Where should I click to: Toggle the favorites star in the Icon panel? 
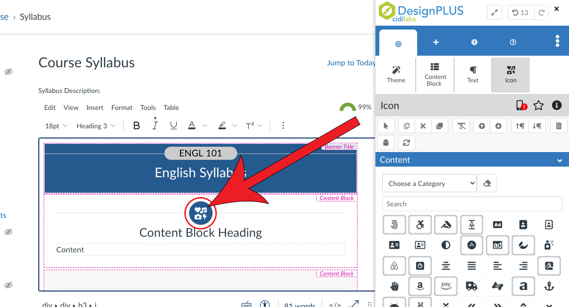click(539, 105)
